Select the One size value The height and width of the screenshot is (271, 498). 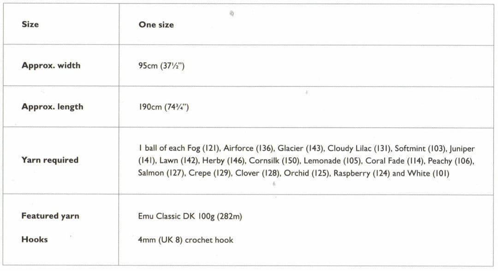click(156, 25)
